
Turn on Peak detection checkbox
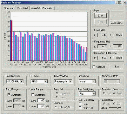click(80, 104)
